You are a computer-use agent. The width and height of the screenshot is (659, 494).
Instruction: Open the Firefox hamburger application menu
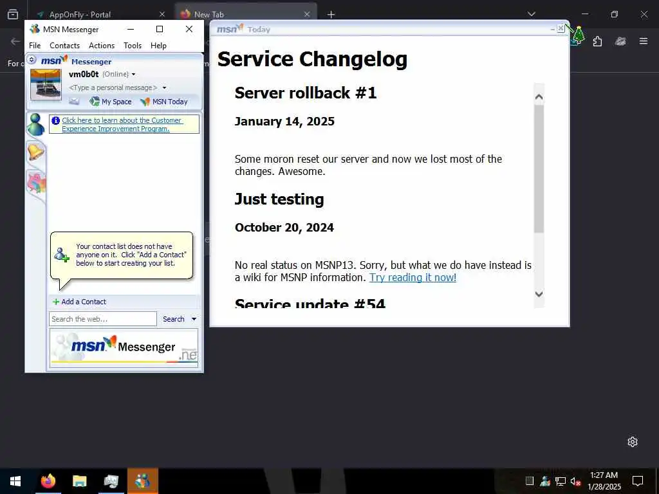644,41
